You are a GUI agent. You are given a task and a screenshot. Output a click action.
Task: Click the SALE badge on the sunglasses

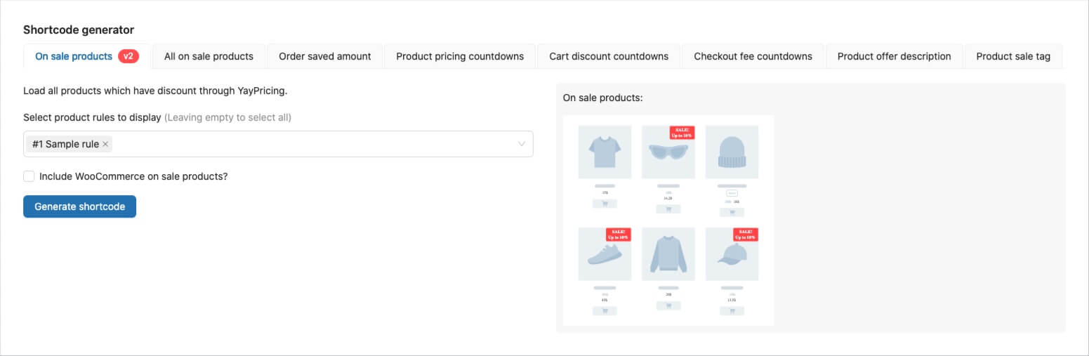tap(682, 133)
